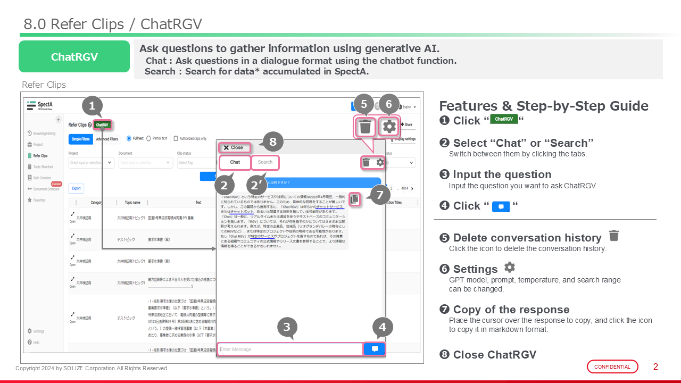Screen dimensions: 681x383
Task: Delete chat history with small trash icon
Action: [x=366, y=163]
